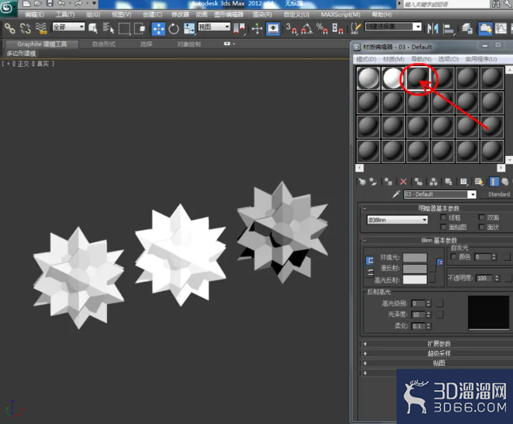The width and height of the screenshot is (513, 424).
Task: Click red X Reset Map/Material icon
Action: (404, 182)
